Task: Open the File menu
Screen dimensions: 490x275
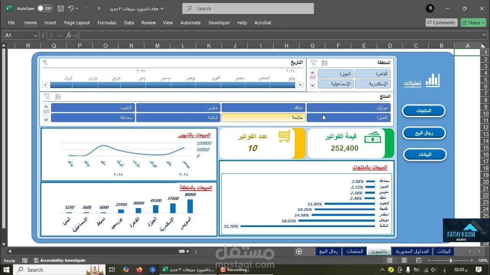Action: point(11,23)
